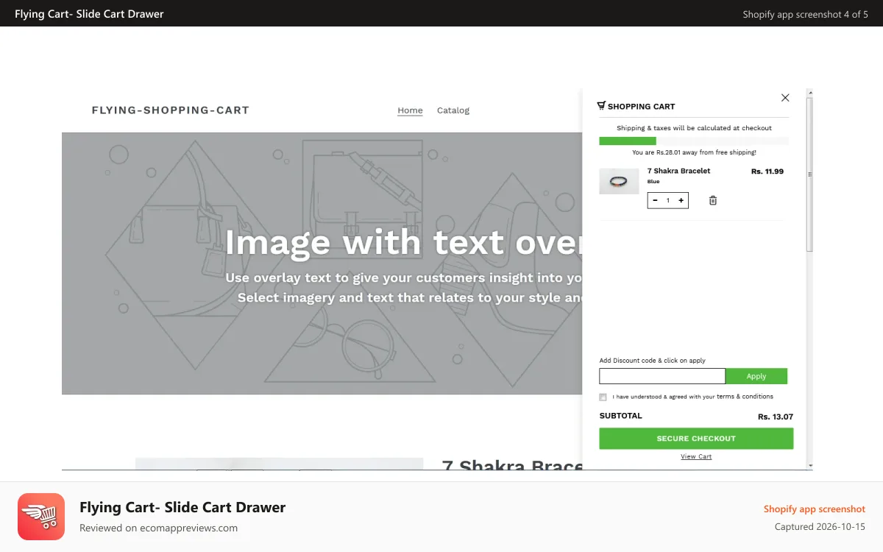Click the scrollbar down arrow
Viewport: 883px width, 552px height.
[810, 466]
